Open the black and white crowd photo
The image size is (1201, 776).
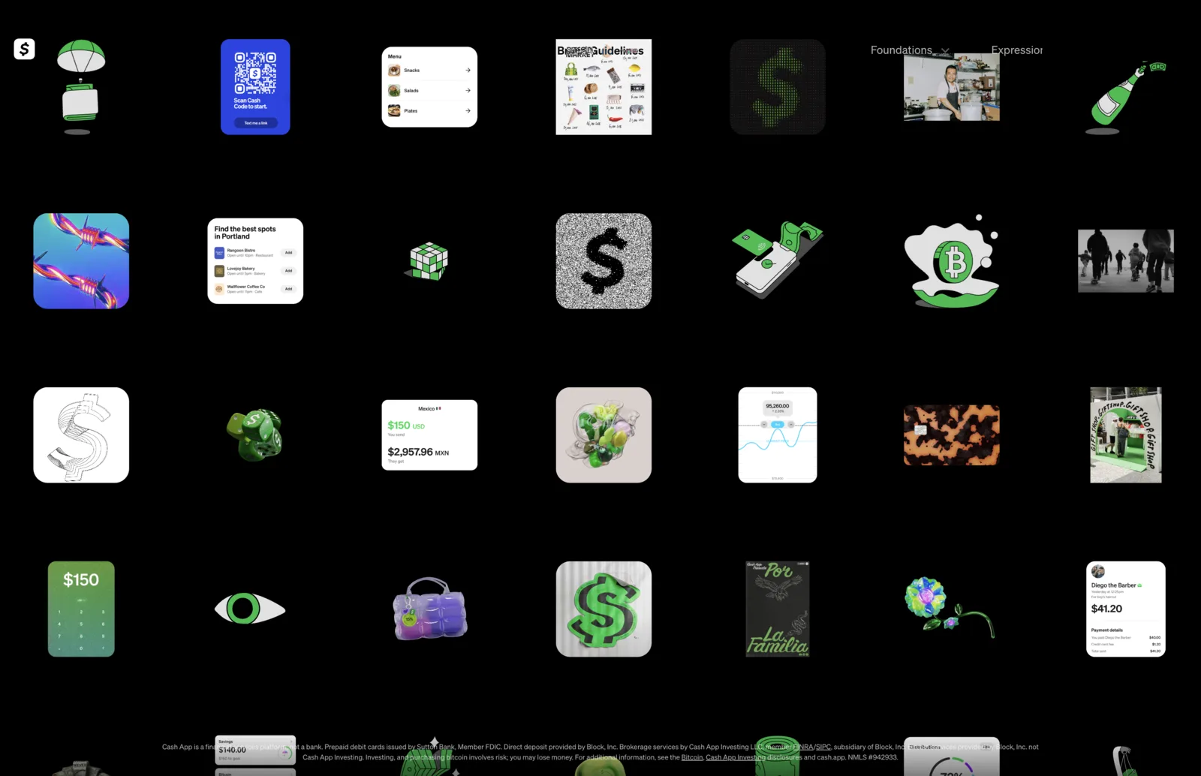pos(1126,261)
